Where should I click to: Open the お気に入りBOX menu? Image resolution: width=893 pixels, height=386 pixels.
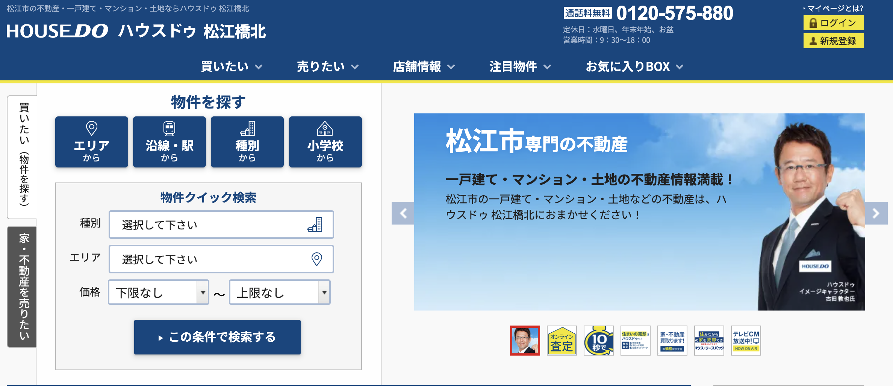click(634, 67)
